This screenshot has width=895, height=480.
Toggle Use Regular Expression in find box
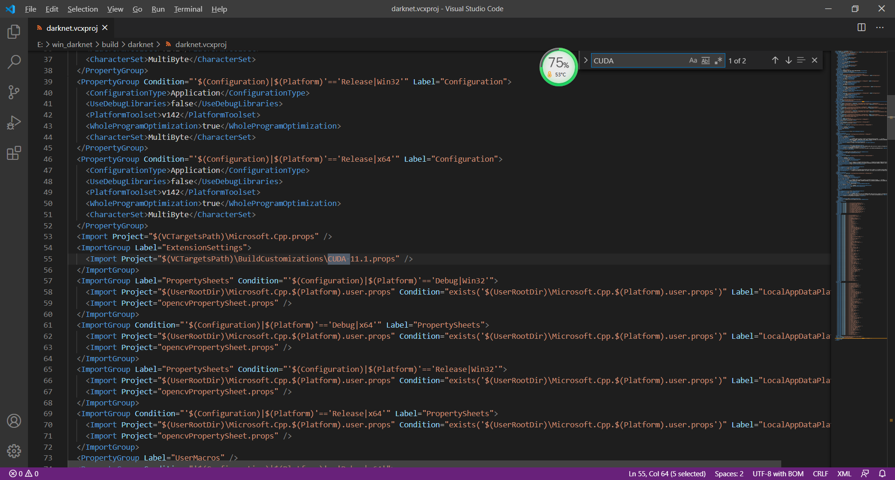(x=718, y=61)
